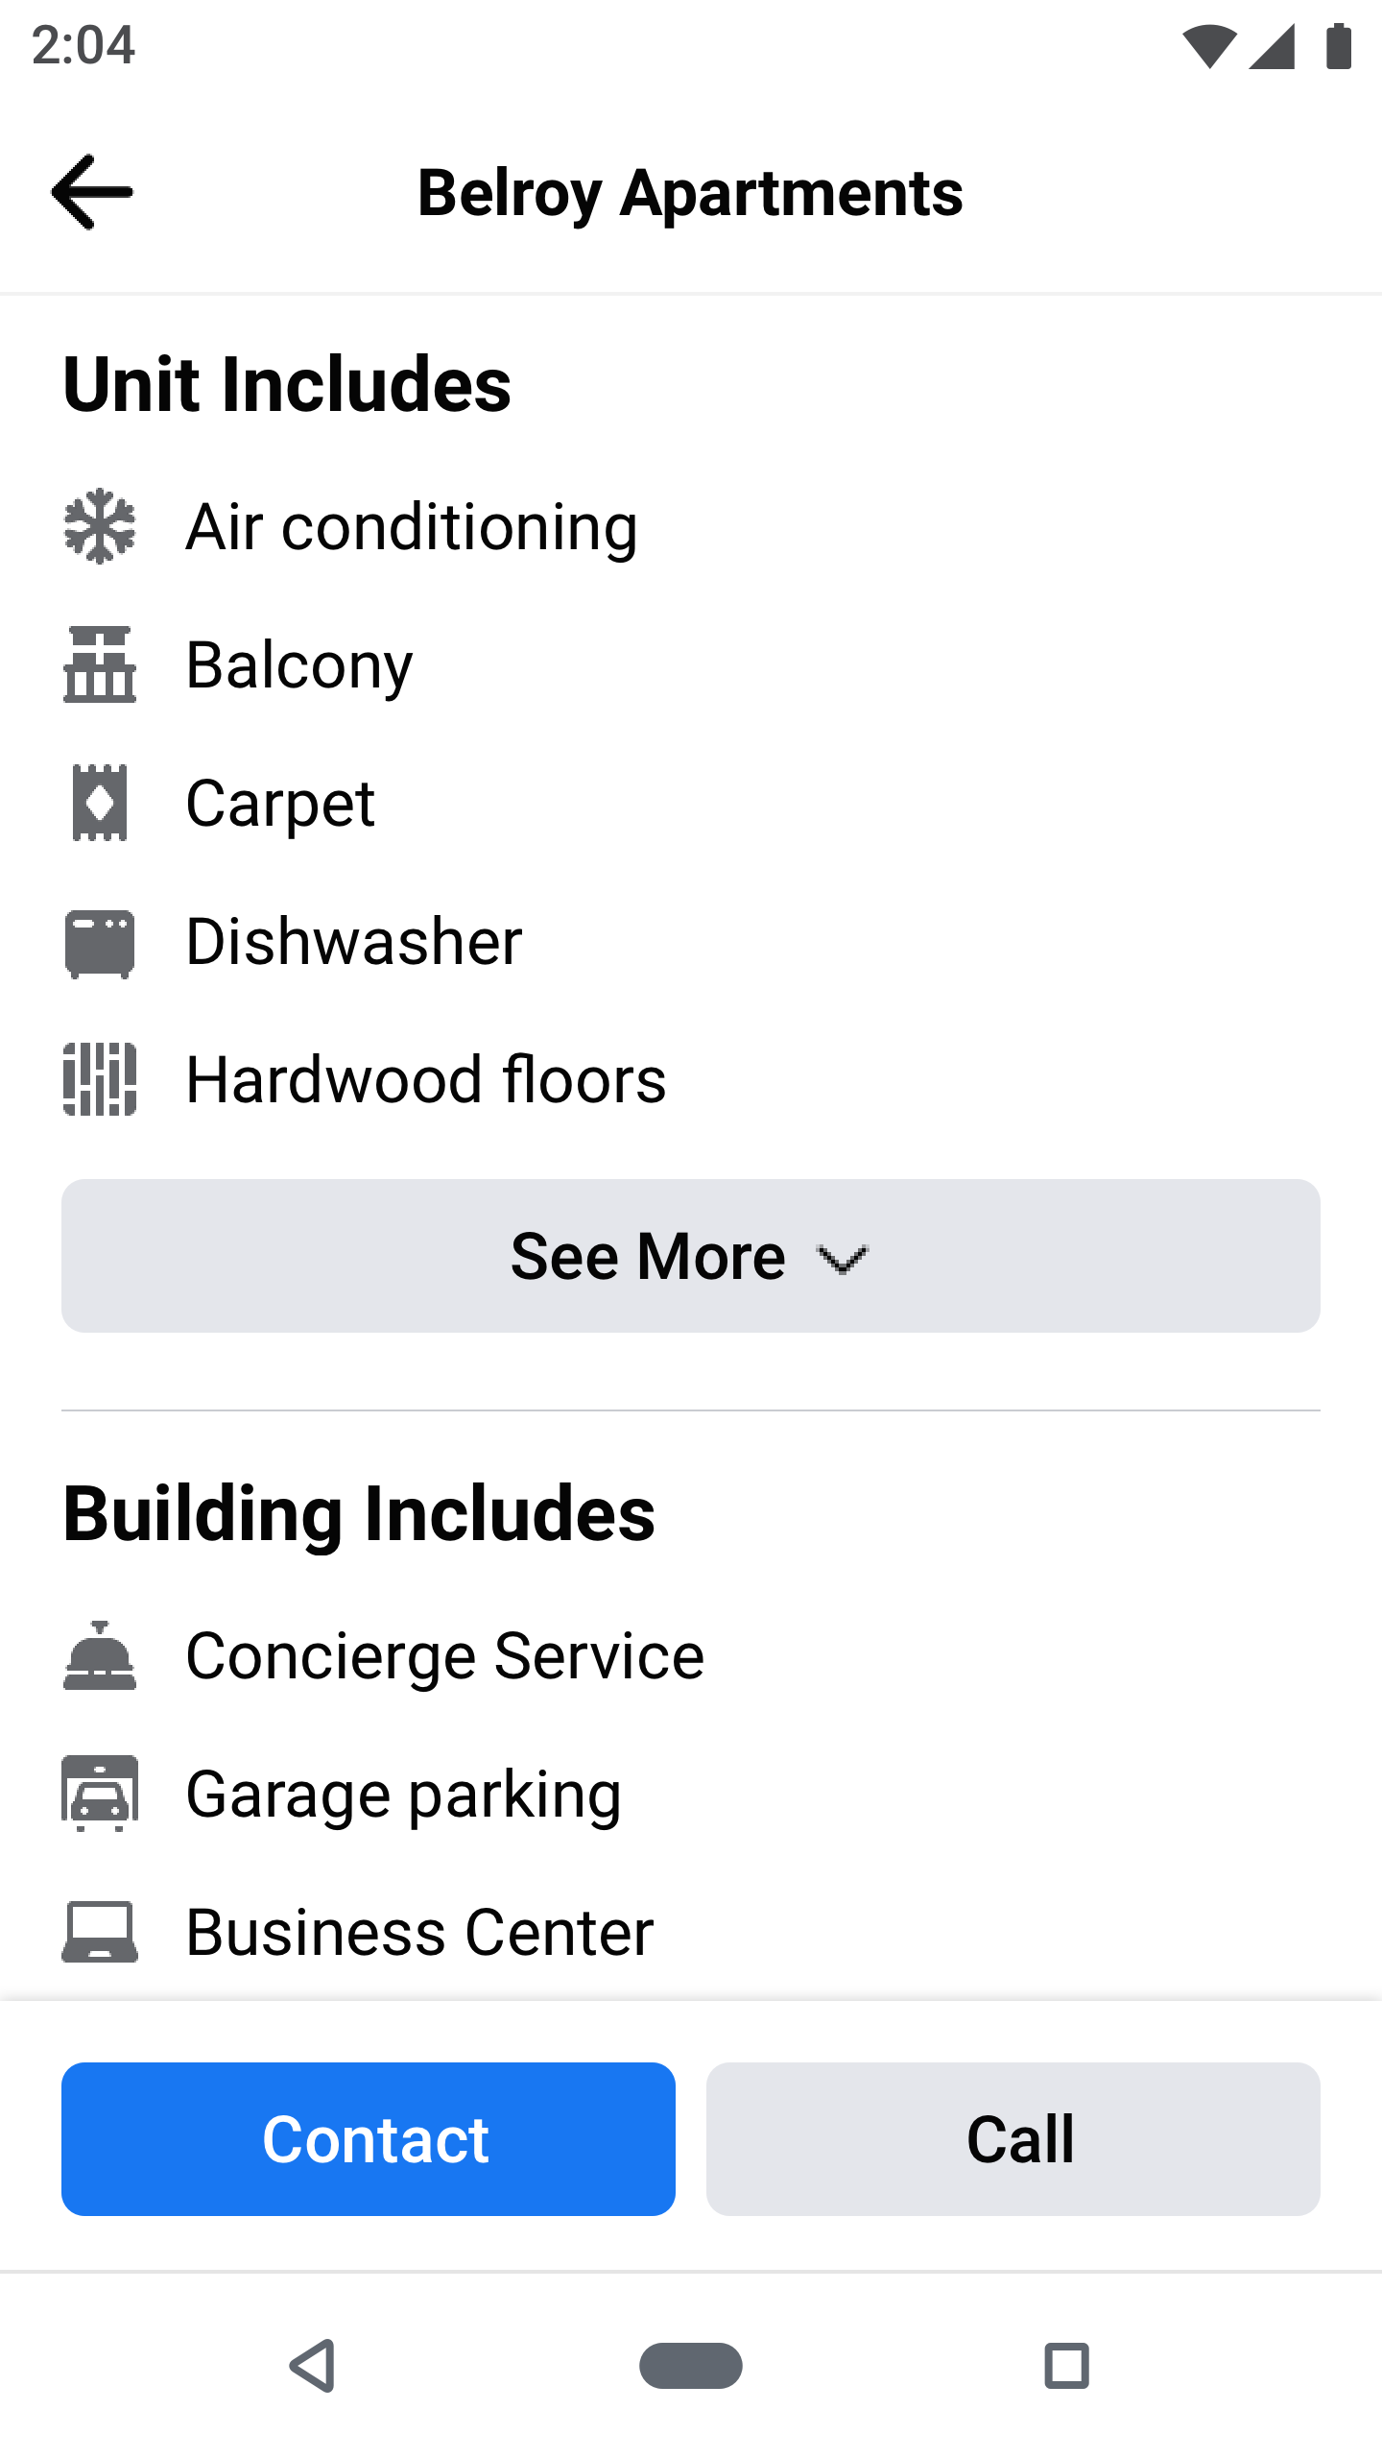
Task: Tap the See More chevron arrow
Action: click(x=842, y=1259)
